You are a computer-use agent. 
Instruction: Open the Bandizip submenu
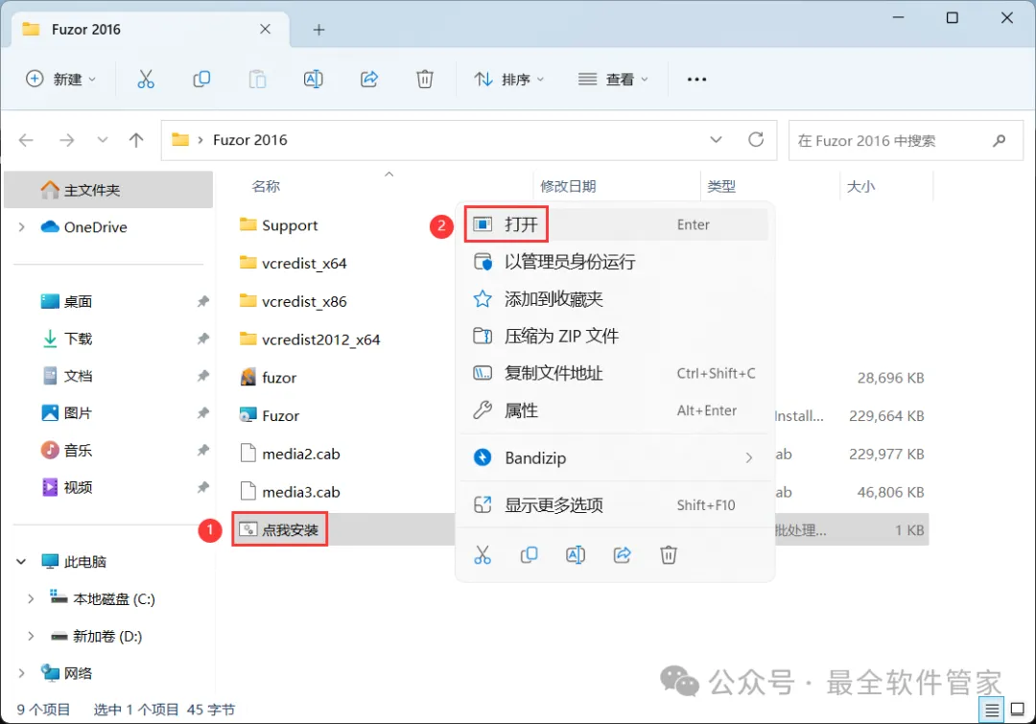tap(614, 457)
